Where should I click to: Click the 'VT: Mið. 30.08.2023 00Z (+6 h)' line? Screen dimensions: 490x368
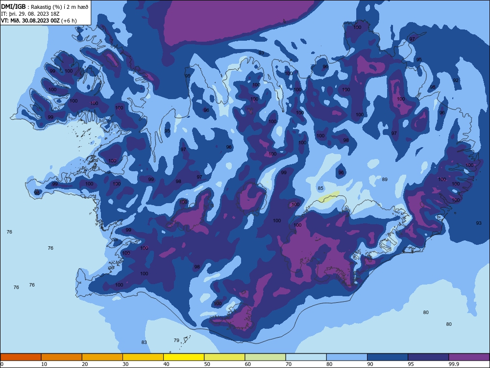[x=39, y=21]
